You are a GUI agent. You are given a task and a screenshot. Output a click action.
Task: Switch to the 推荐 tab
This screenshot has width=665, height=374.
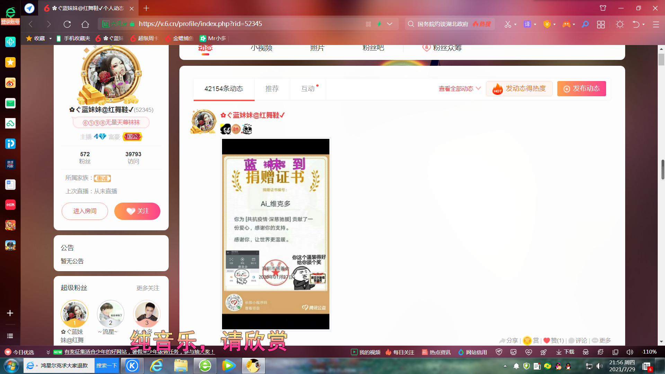tap(272, 89)
